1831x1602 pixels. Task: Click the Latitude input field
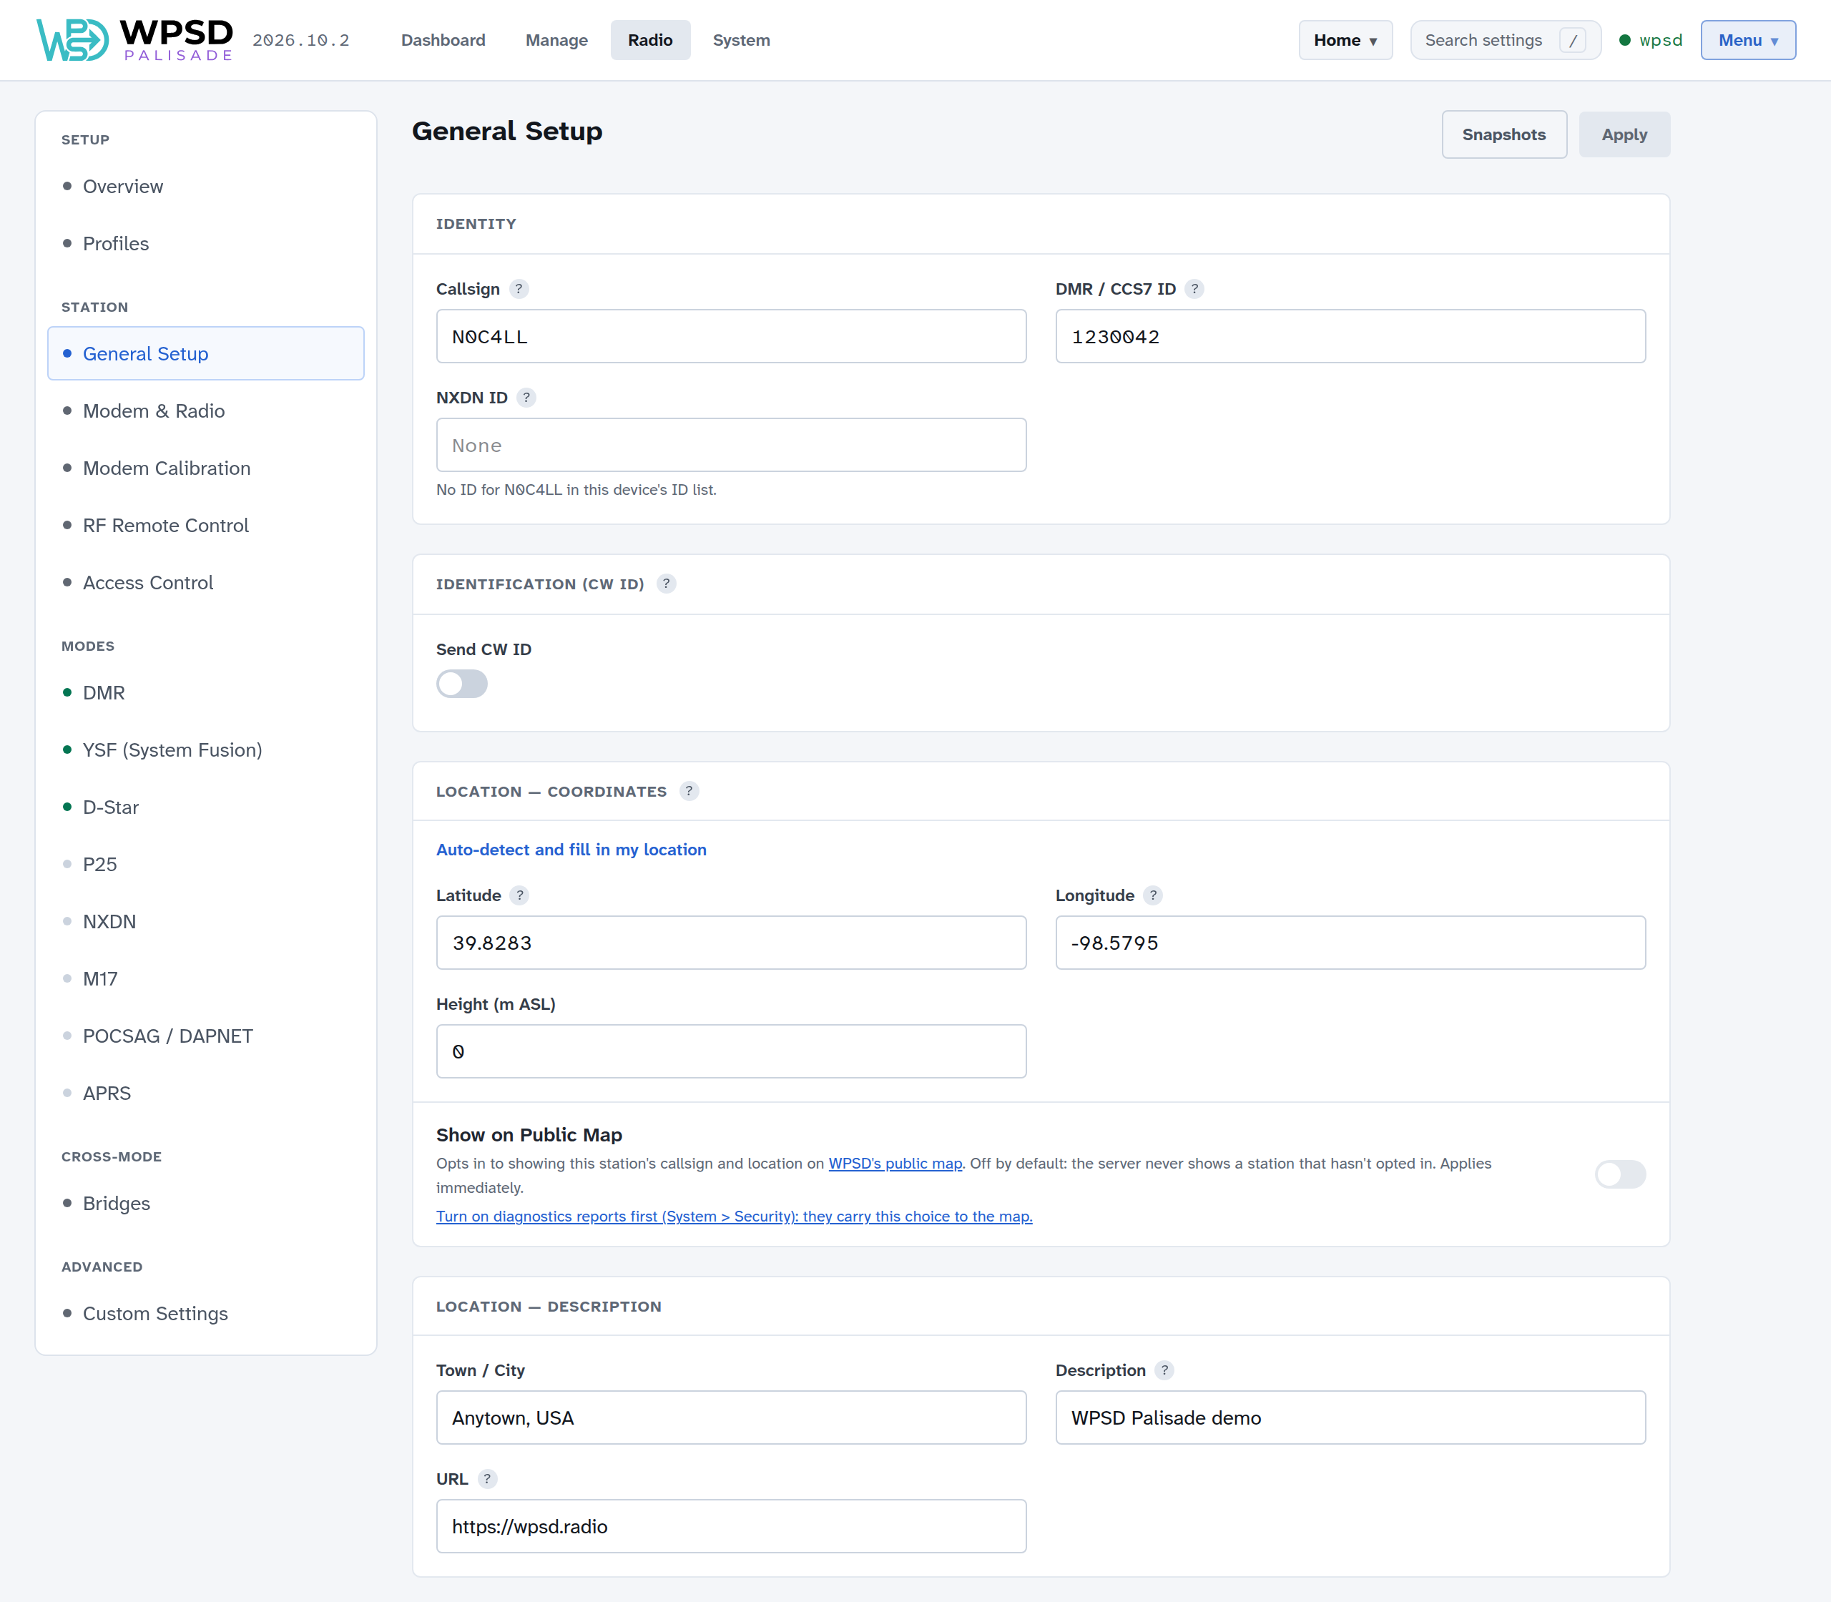coord(730,943)
